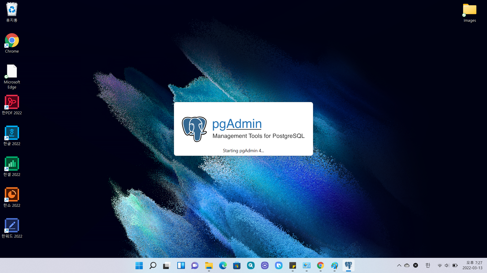This screenshot has width=487, height=273.
Task: Open the sticky notes taskbar icon
Action: coord(292,265)
